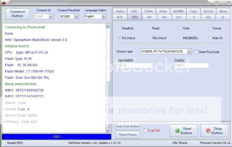Screen dimensions: 232x147
Task: Open the SKY tab
Action: click(179, 17)
